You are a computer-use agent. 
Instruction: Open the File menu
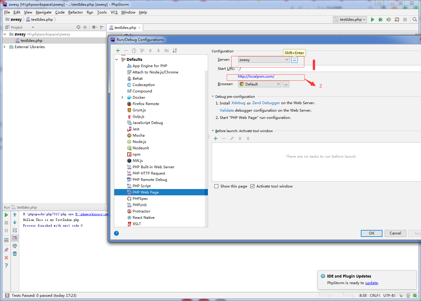click(7, 12)
